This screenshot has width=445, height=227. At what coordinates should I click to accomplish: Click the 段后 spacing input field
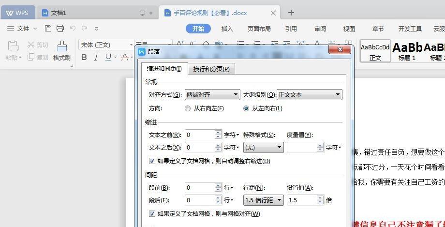[200, 200]
